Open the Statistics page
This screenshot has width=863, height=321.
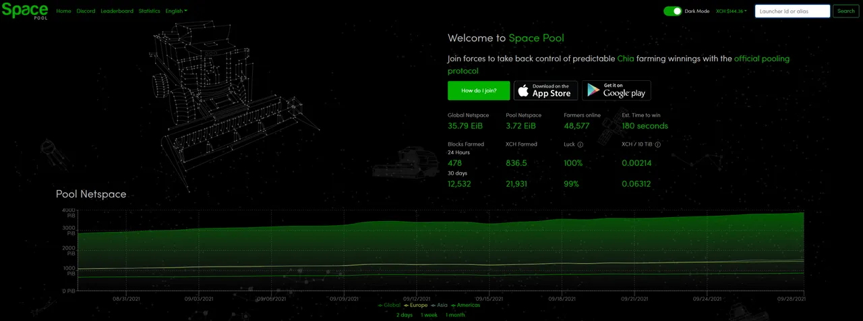pos(149,11)
